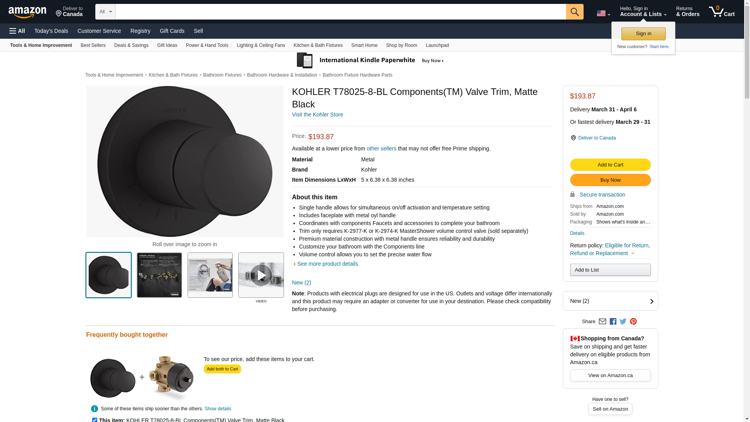This screenshot has height=422, width=750.
Task: Open the search category All dropdown
Action: coord(105,12)
